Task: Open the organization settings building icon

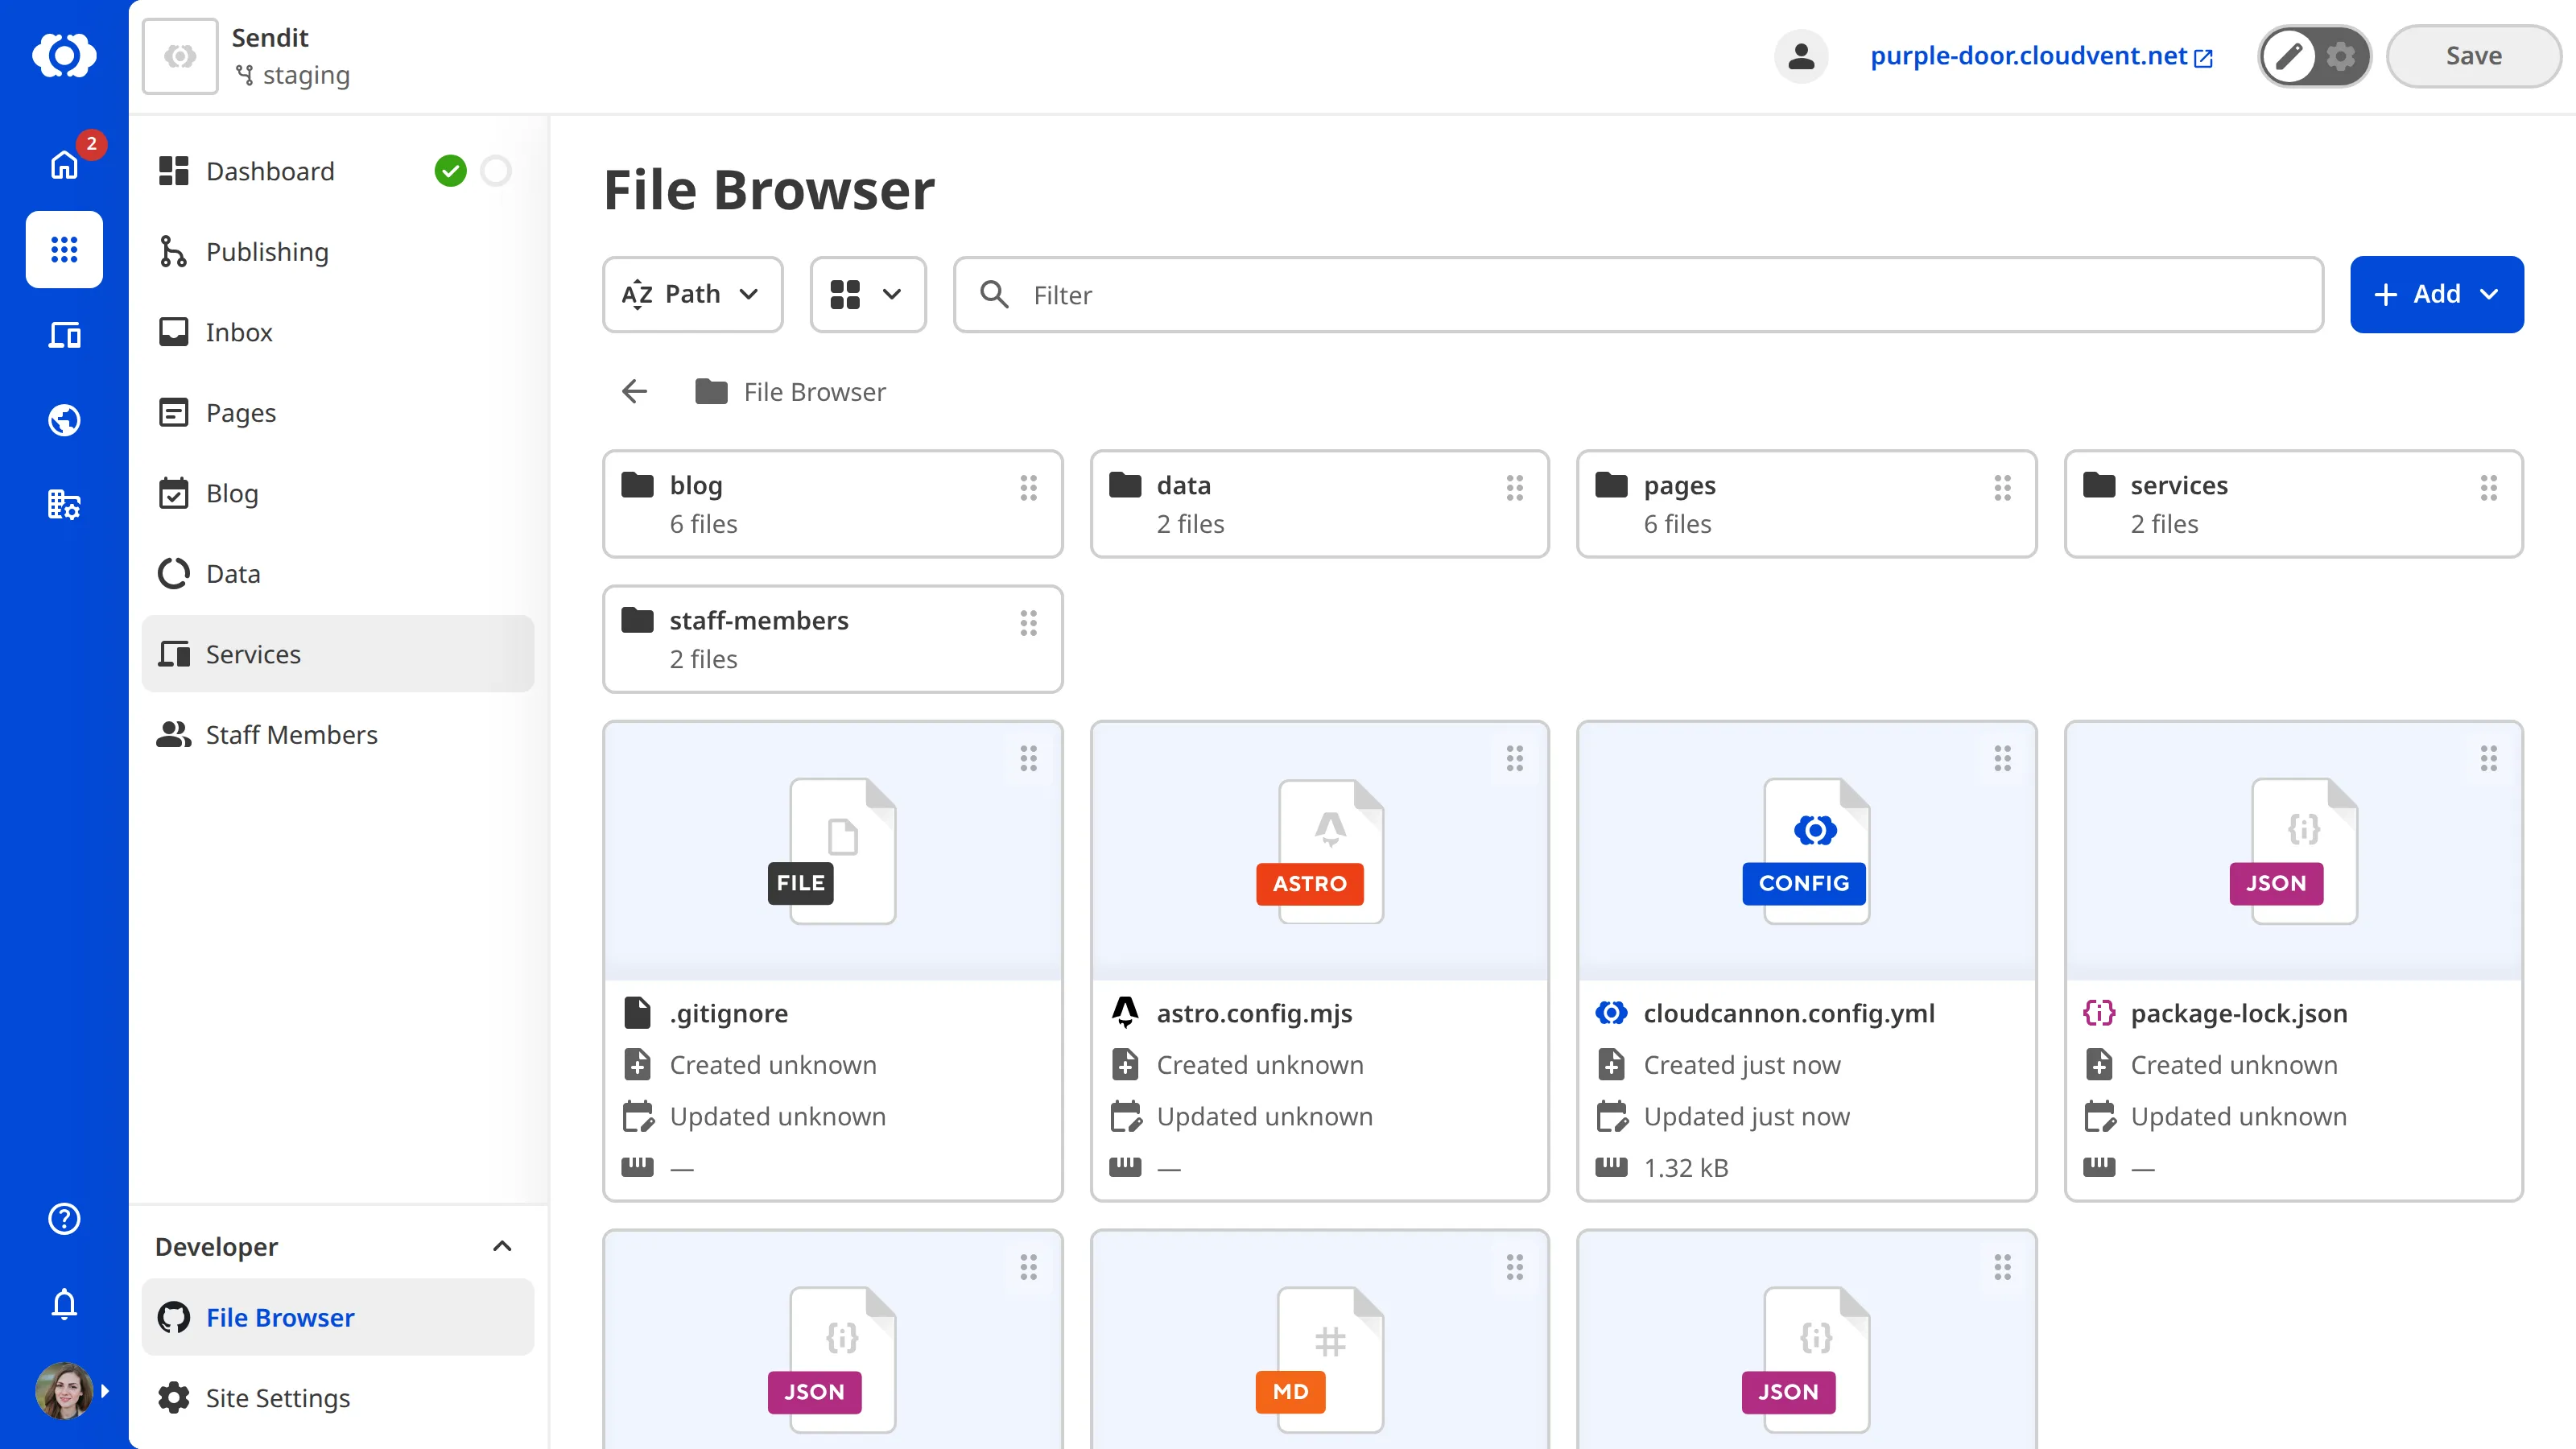Action: click(64, 505)
